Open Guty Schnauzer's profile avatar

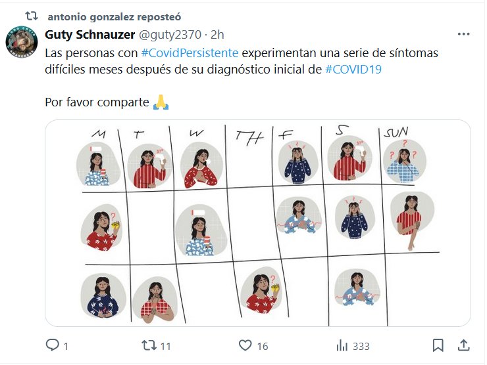coord(21,41)
